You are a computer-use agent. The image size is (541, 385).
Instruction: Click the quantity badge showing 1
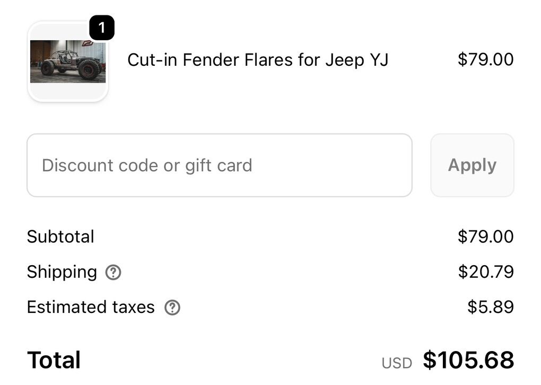(x=102, y=28)
